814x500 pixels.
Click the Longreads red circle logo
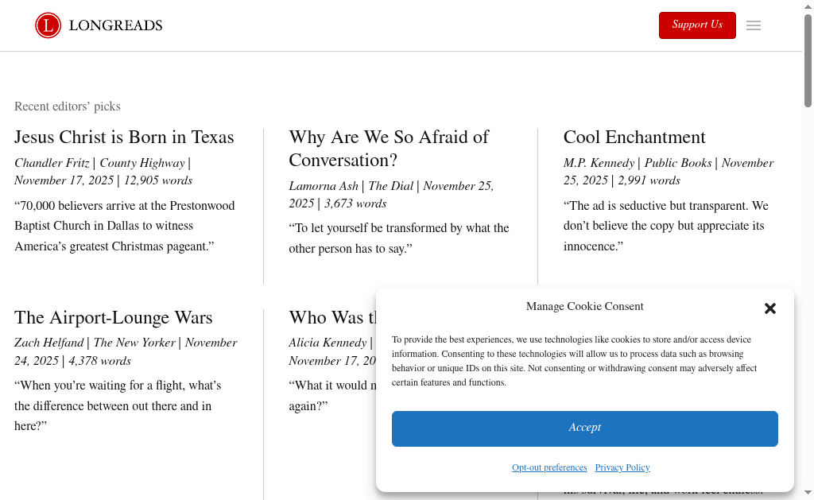tap(48, 25)
